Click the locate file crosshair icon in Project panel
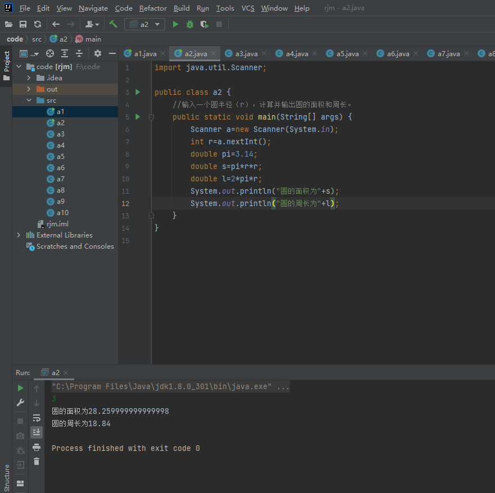This screenshot has width=495, height=493. click(50, 53)
